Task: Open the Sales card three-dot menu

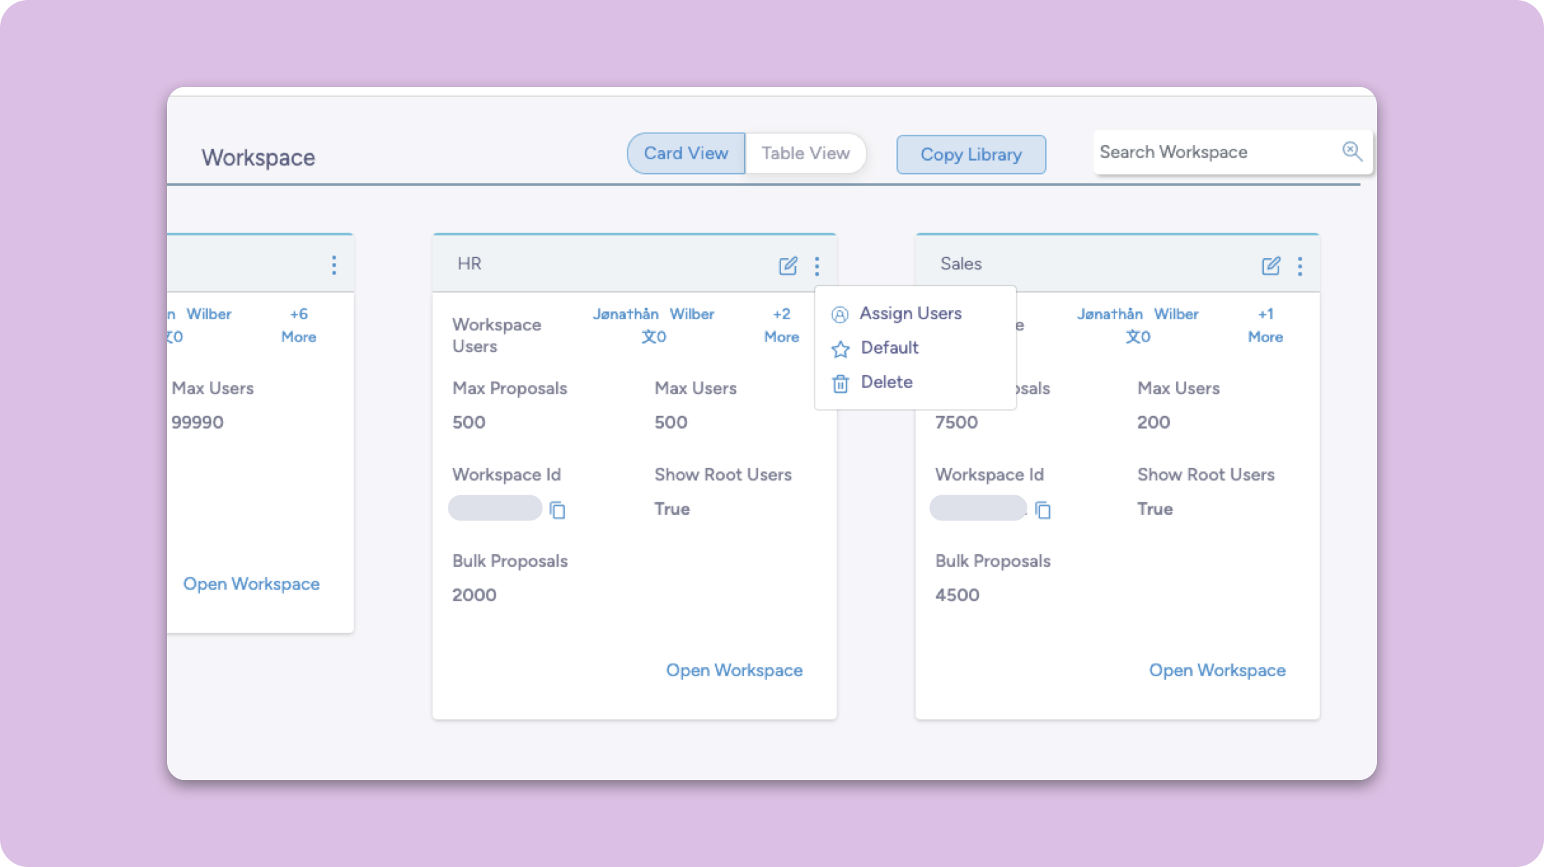Action: point(1300,266)
